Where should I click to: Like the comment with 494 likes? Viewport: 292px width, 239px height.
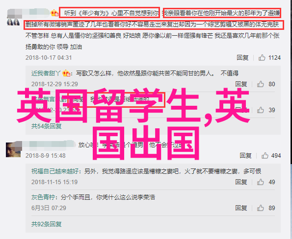[265, 156]
